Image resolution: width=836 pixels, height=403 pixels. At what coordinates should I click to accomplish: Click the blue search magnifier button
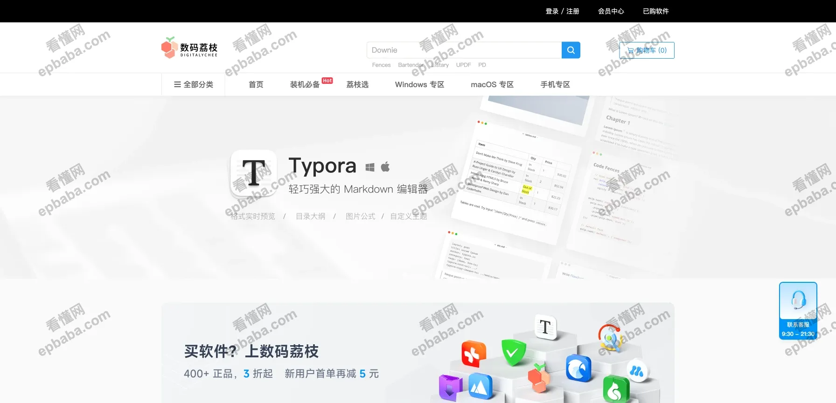[x=571, y=50]
